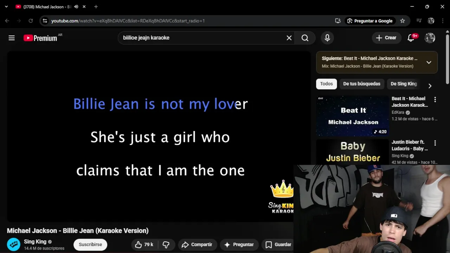Image resolution: width=450 pixels, height=253 pixels.
Task: Start voice search with microphone icon
Action: click(327, 38)
